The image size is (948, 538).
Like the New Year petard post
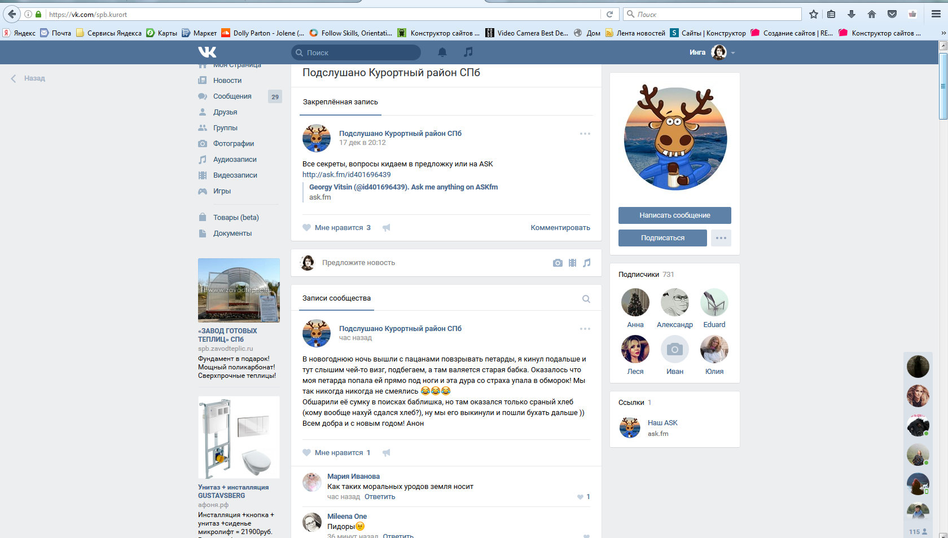pos(307,452)
